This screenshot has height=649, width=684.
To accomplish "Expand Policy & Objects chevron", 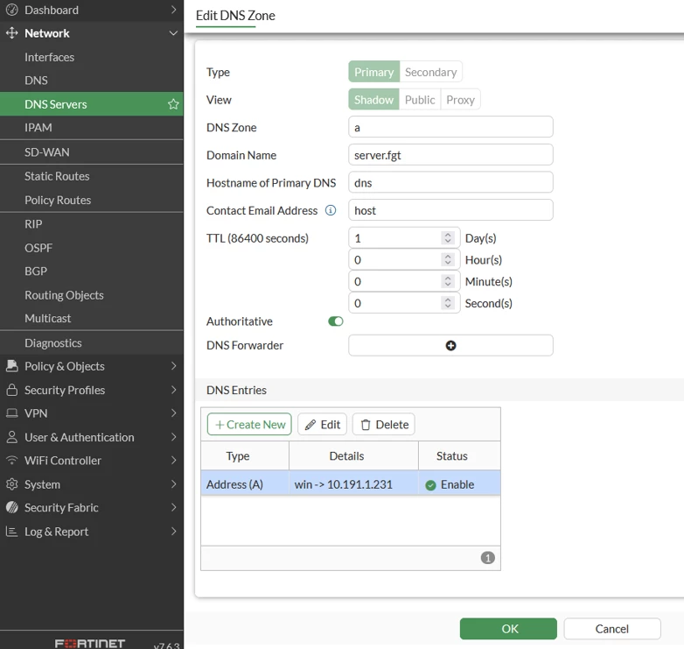I will pos(173,366).
